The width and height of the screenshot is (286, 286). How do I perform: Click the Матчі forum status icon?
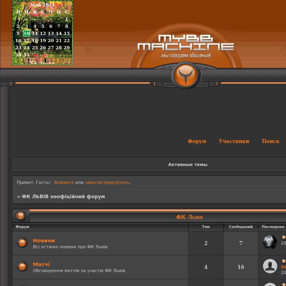[22, 267]
